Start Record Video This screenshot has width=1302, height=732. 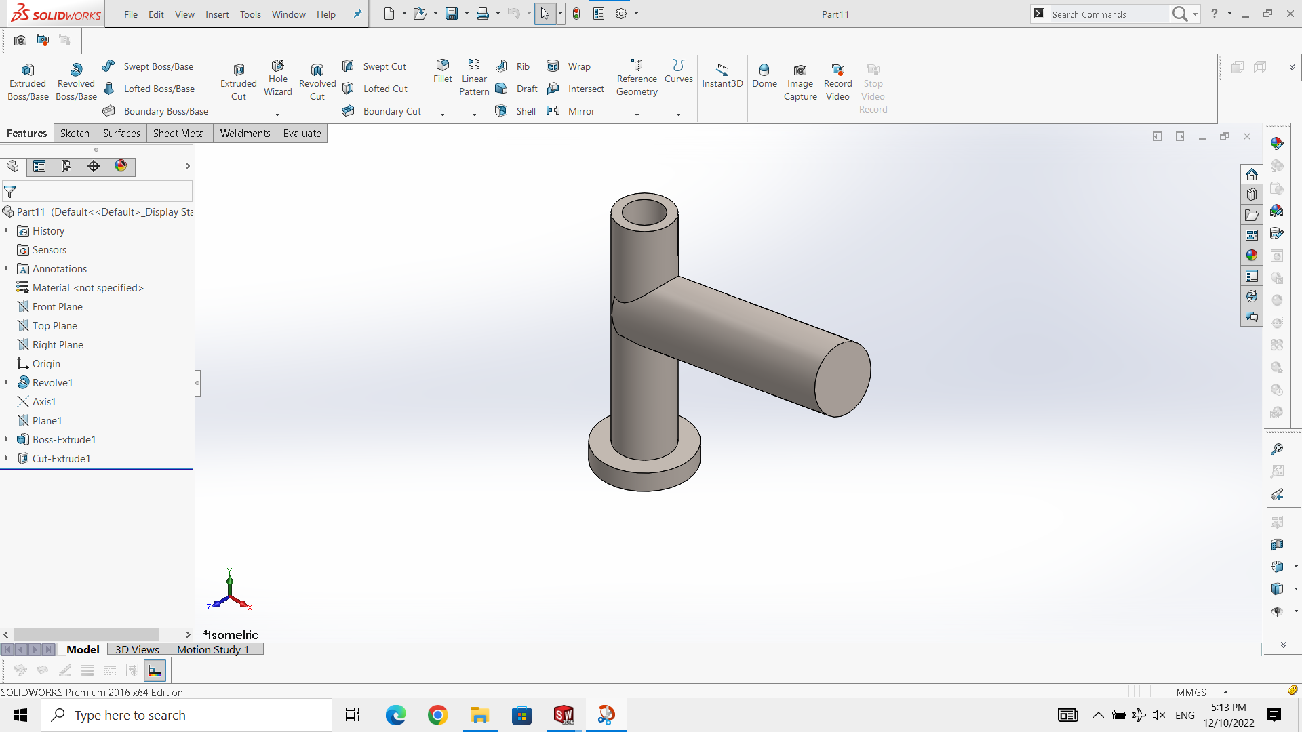(x=837, y=82)
